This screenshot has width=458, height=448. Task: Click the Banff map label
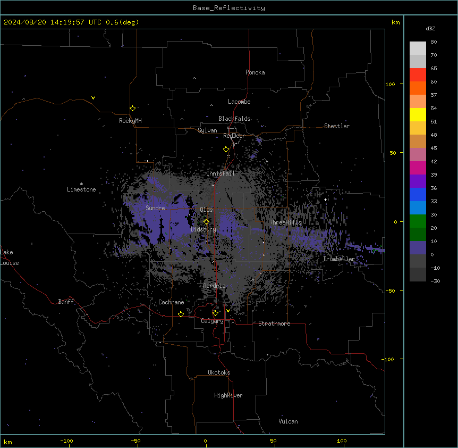pos(66,302)
